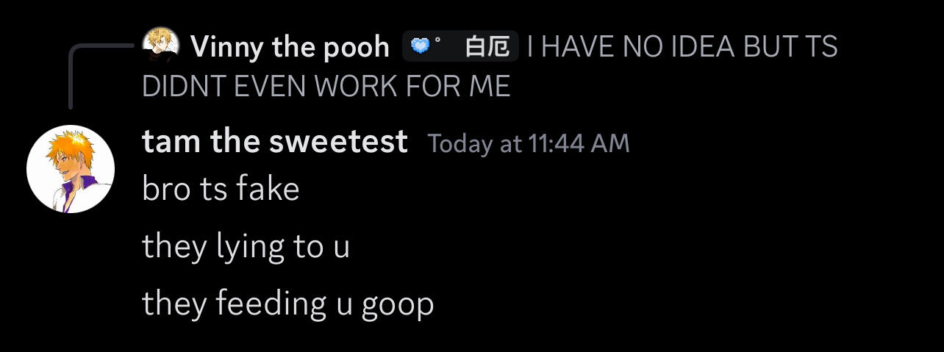Select the message 'they lying to u'

coord(246,247)
